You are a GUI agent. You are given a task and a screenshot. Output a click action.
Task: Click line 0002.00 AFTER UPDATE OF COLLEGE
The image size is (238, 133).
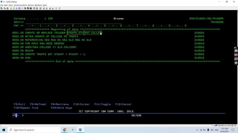[52, 36]
